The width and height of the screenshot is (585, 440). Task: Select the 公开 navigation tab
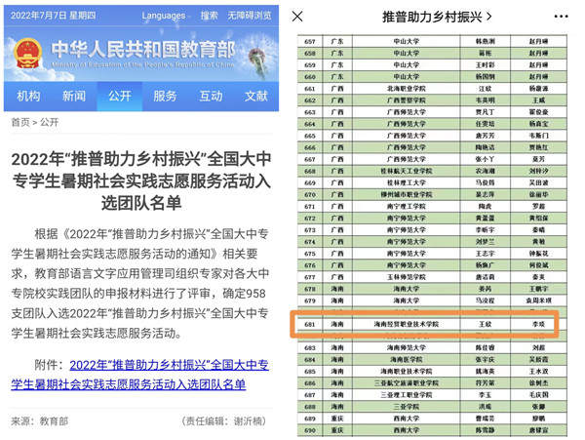(x=119, y=97)
